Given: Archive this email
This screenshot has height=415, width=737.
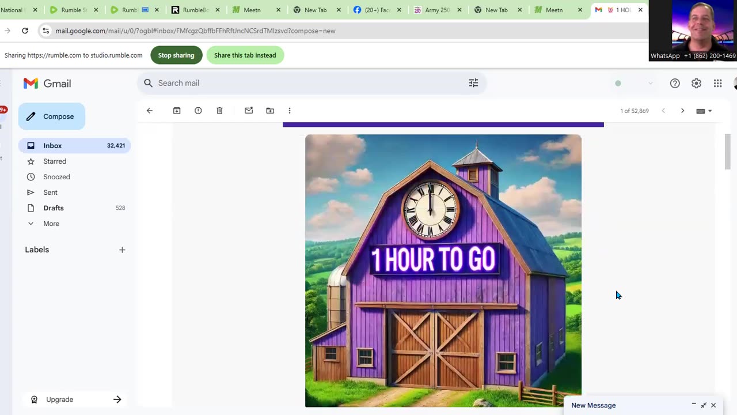Looking at the screenshot, I should coord(177,111).
